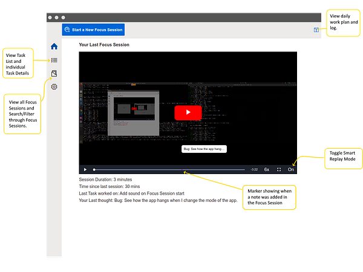The height and width of the screenshot is (272, 363).
Task: Go to the Home page icon
Action: 54,47
